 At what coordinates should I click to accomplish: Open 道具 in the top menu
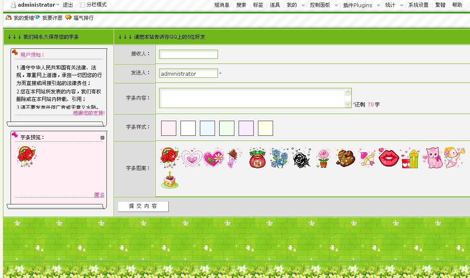coord(275,5)
